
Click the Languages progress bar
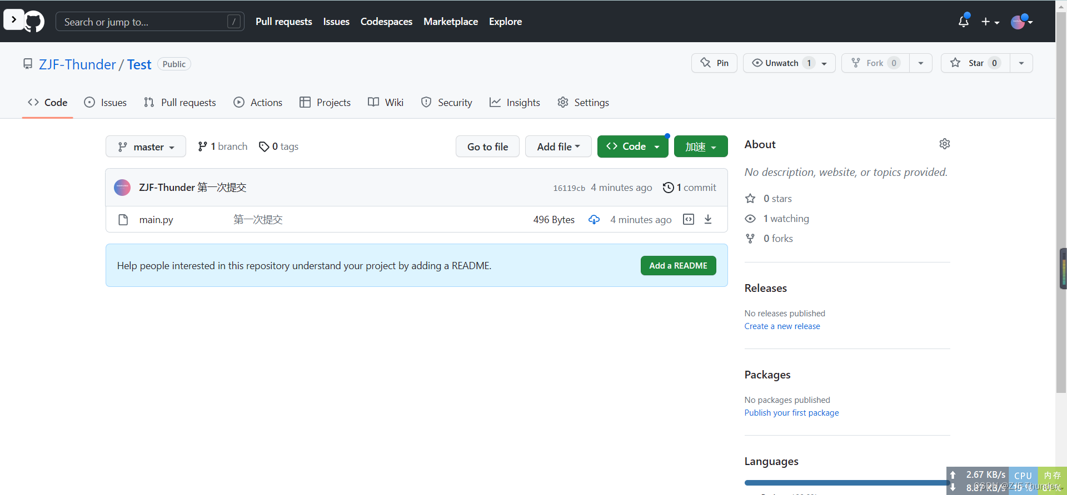(x=847, y=483)
